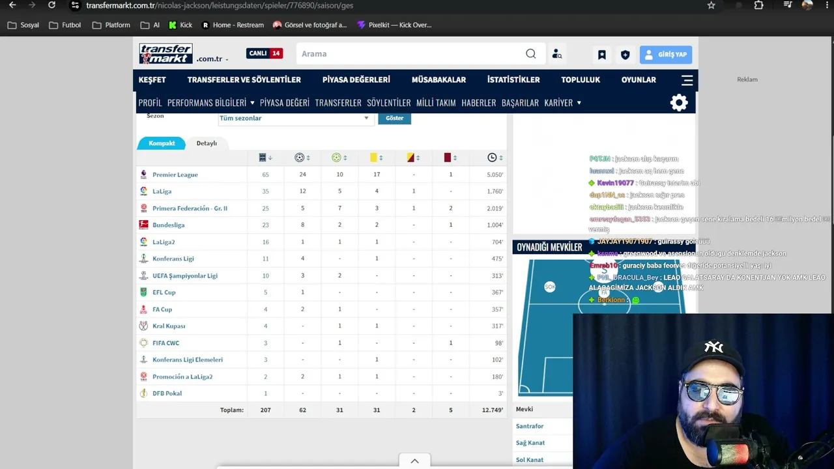Open the settings gear icon
This screenshot has height=469, width=834.
[679, 103]
